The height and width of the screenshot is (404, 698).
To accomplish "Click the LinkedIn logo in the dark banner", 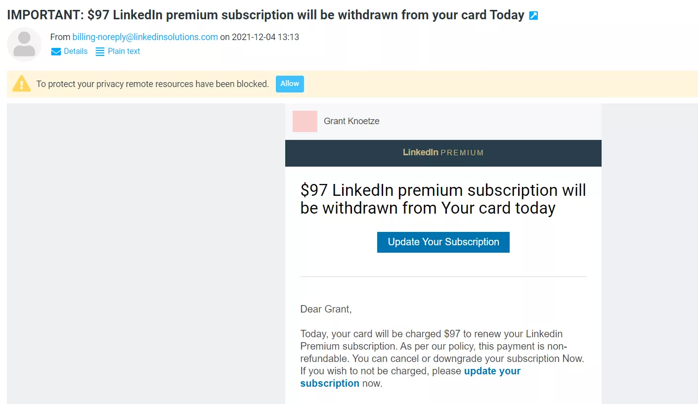I will [421, 152].
